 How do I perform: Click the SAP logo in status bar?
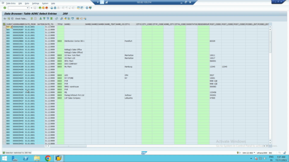[144, 153]
